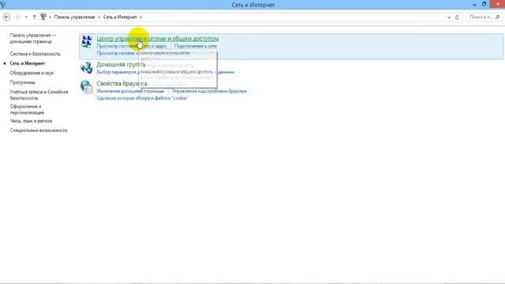Expand the address bar history dropdown
This screenshot has width=505, height=284.
pos(449,17)
